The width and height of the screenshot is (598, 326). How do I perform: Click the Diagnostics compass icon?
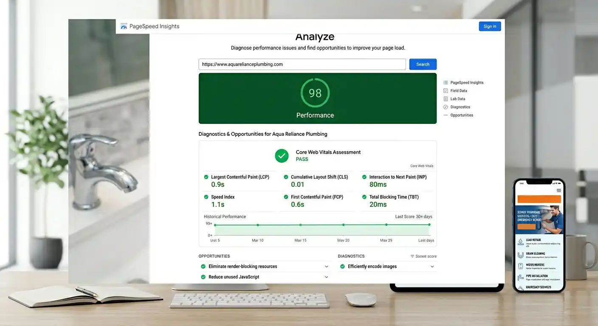click(446, 107)
